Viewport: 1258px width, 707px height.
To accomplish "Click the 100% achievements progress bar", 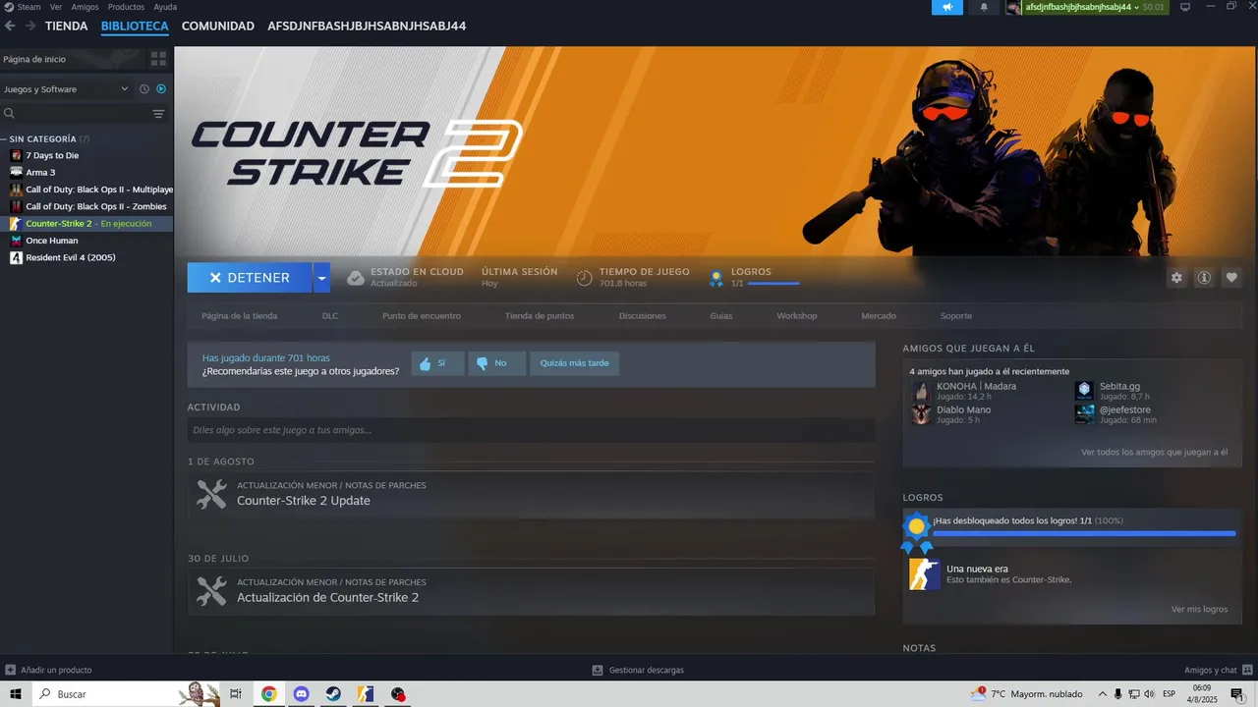I will point(1084,533).
